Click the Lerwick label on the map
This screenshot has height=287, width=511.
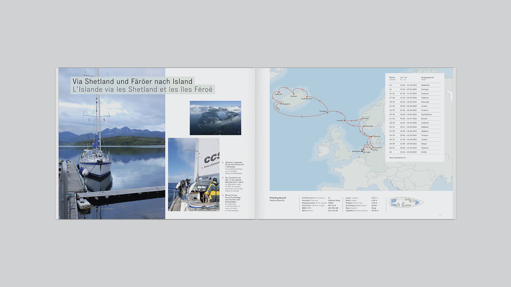click(340, 120)
